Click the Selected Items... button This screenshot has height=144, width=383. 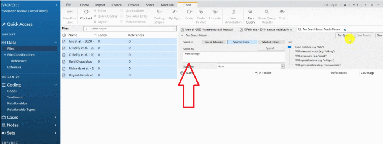click(x=242, y=42)
